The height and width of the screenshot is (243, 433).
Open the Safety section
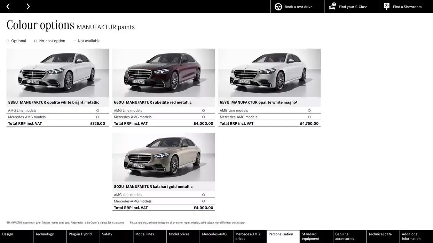click(x=107, y=234)
